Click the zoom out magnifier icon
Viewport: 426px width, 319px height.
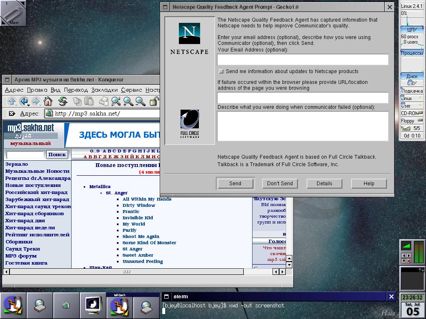(x=141, y=101)
